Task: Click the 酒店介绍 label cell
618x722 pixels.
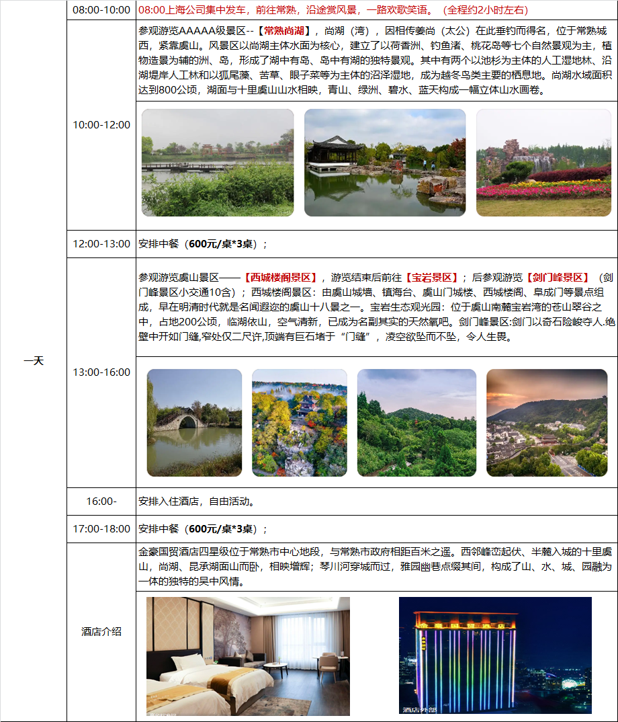Action: click(101, 632)
